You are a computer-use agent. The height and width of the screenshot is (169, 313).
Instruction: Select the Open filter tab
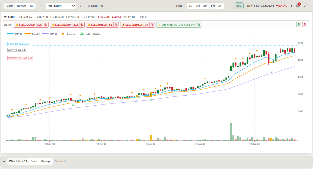click(10, 6)
